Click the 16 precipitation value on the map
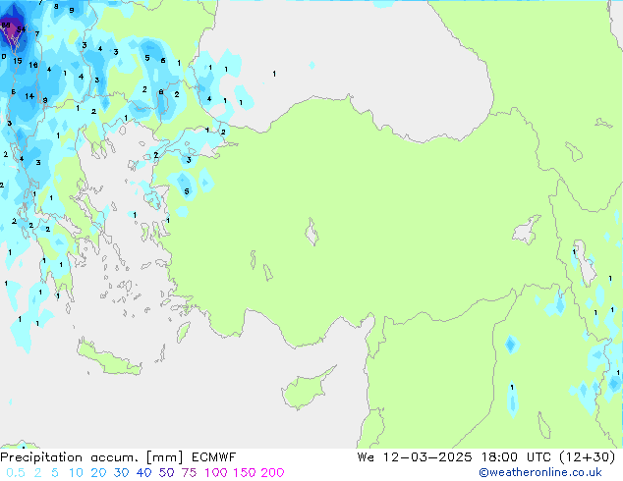Viewport: 623px width, 481px height. [33, 65]
